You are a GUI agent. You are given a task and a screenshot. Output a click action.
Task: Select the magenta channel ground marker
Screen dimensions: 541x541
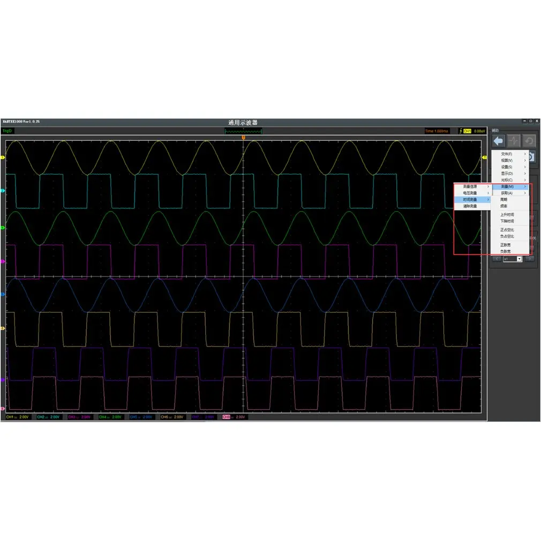(x=3, y=261)
